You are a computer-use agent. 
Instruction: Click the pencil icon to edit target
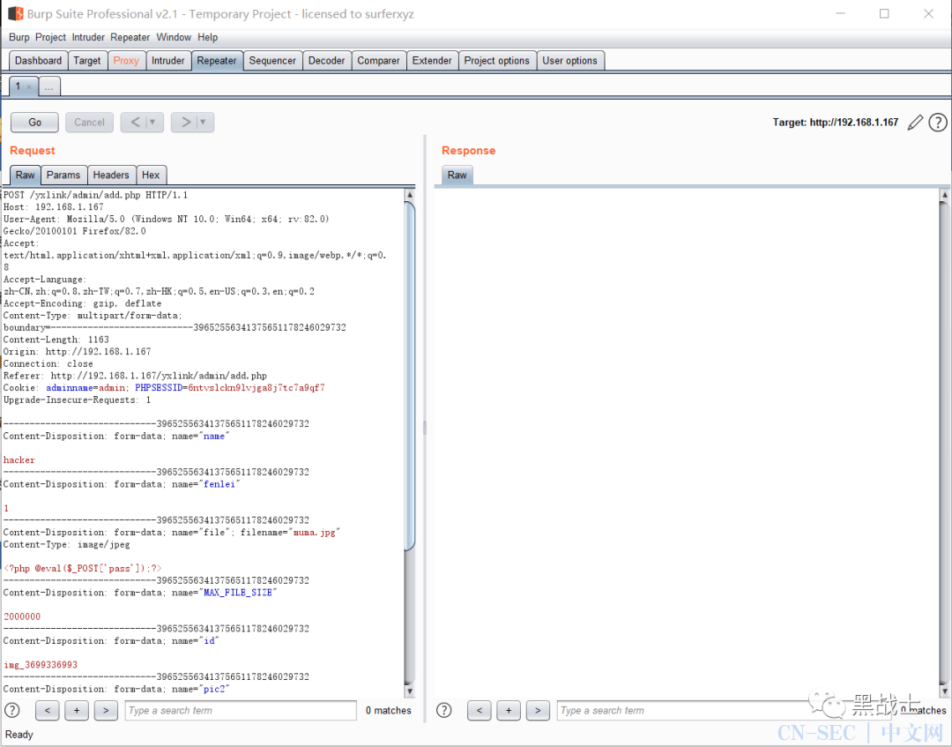click(915, 123)
